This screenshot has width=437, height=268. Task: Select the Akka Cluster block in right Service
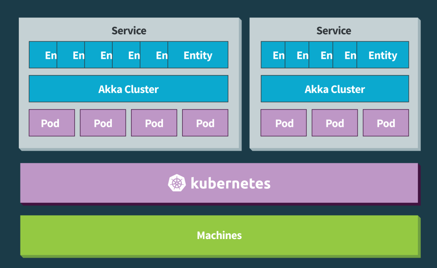tap(335, 89)
